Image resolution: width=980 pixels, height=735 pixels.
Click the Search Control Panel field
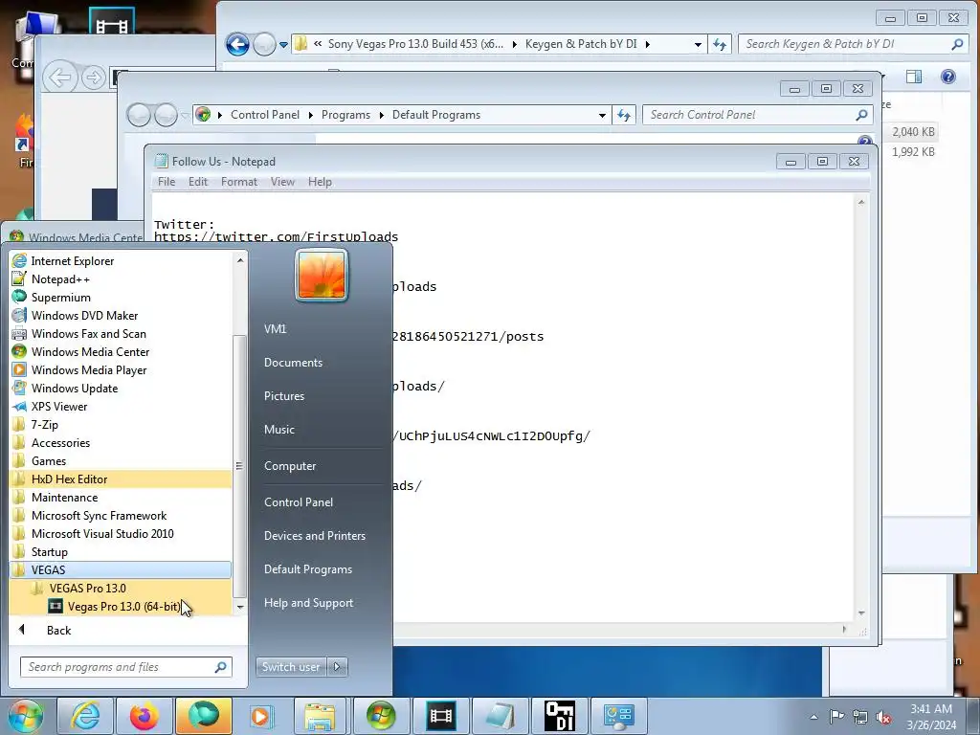coord(757,115)
